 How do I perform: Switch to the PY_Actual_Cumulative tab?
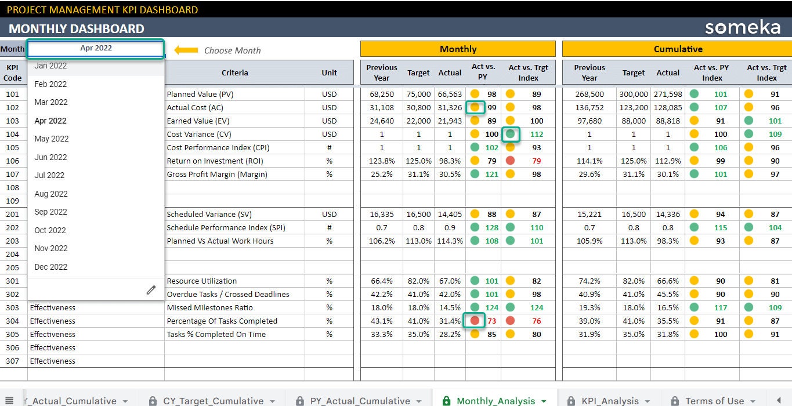tap(357, 401)
